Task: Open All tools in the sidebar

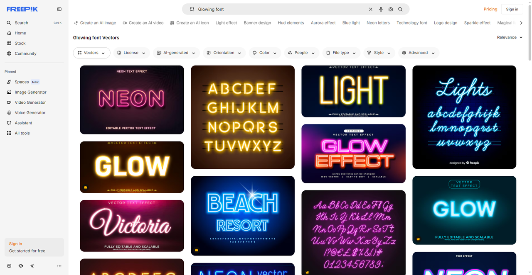Action: click(22, 133)
